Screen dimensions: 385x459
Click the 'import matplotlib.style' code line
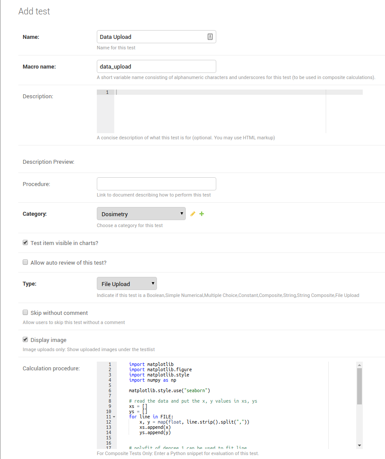click(159, 375)
